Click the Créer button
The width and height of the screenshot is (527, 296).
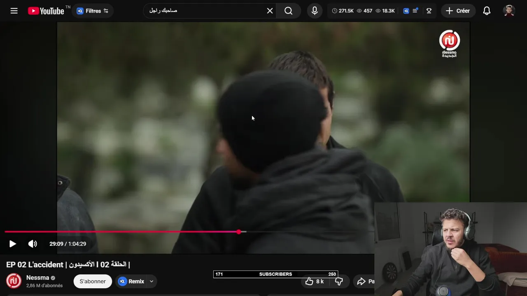click(x=458, y=11)
